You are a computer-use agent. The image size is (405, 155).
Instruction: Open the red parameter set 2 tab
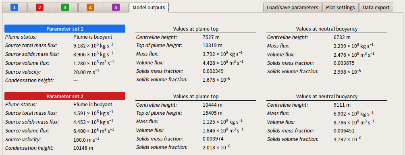(x=39, y=8)
